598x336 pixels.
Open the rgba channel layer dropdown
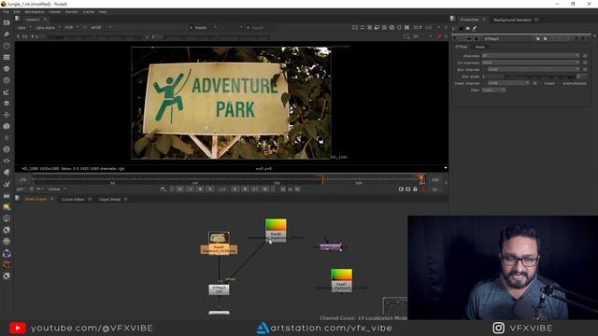pyautogui.click(x=24, y=27)
